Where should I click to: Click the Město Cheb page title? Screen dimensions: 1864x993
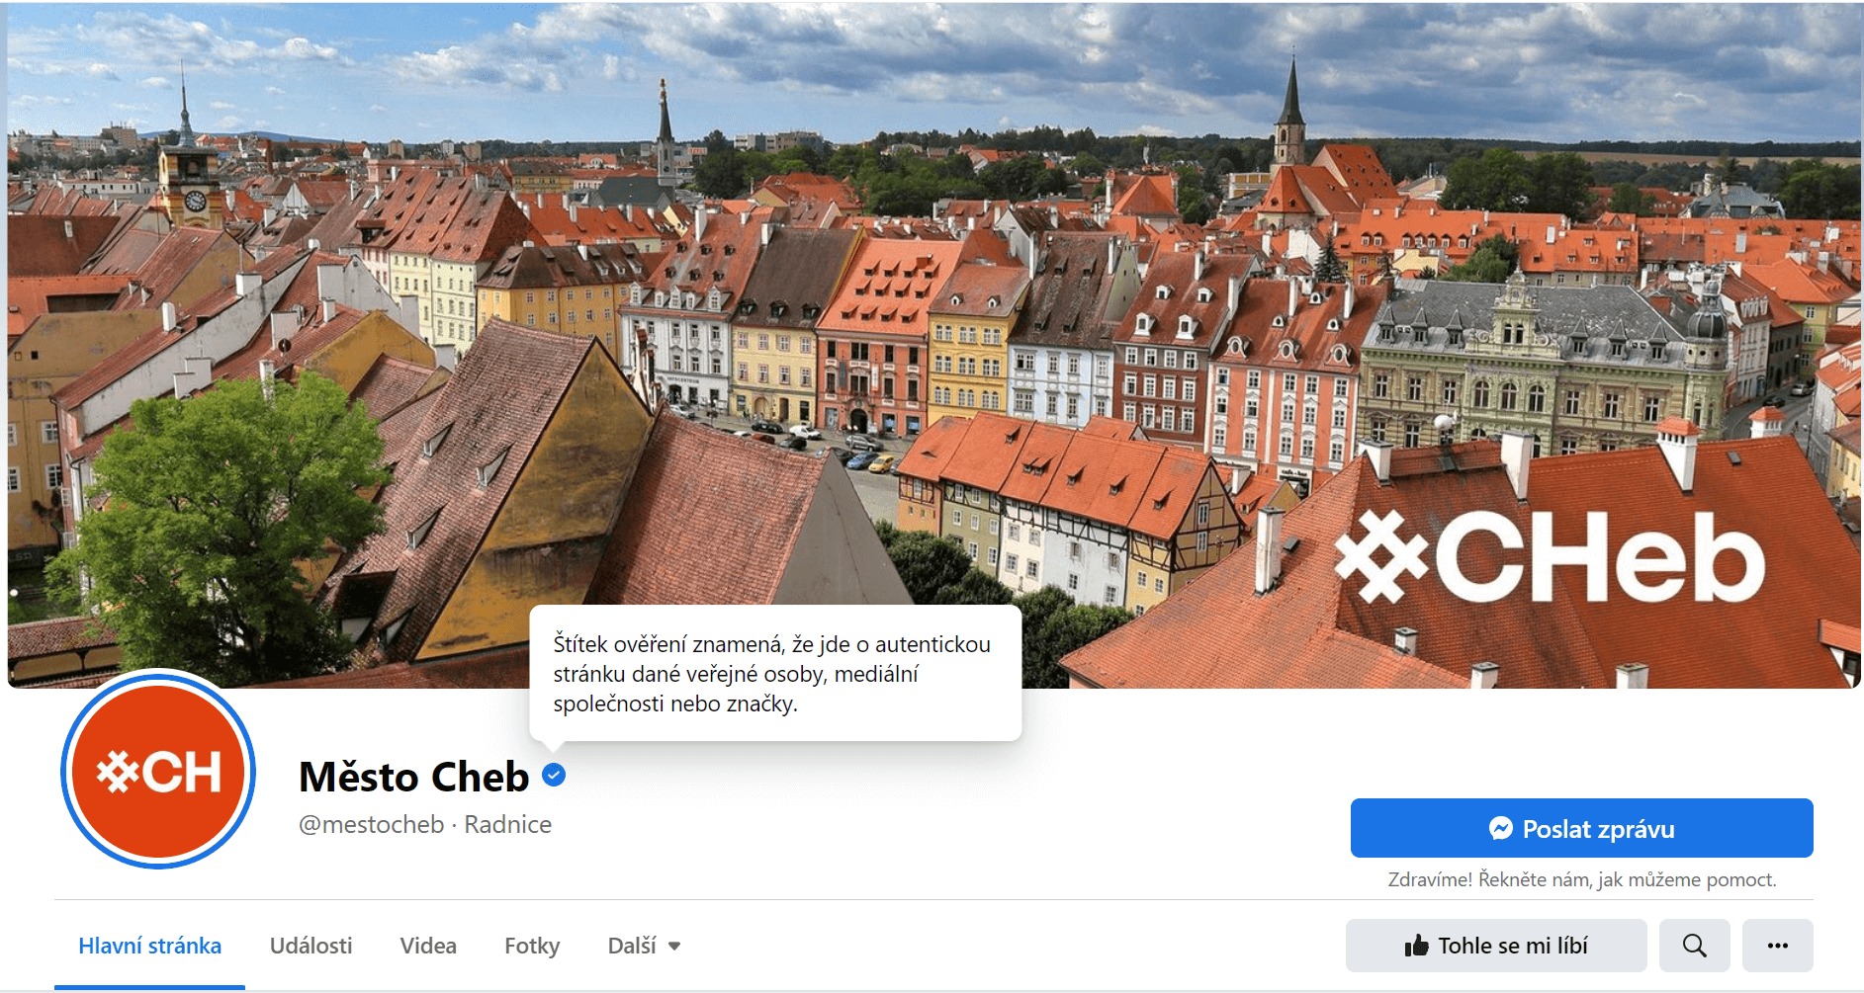(x=413, y=777)
